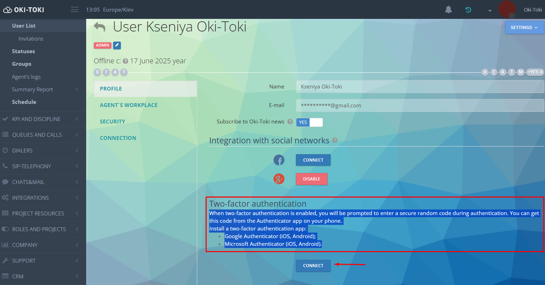Click the help icon after Integration with social networks
This screenshot has height=285, width=545.
coord(335,140)
